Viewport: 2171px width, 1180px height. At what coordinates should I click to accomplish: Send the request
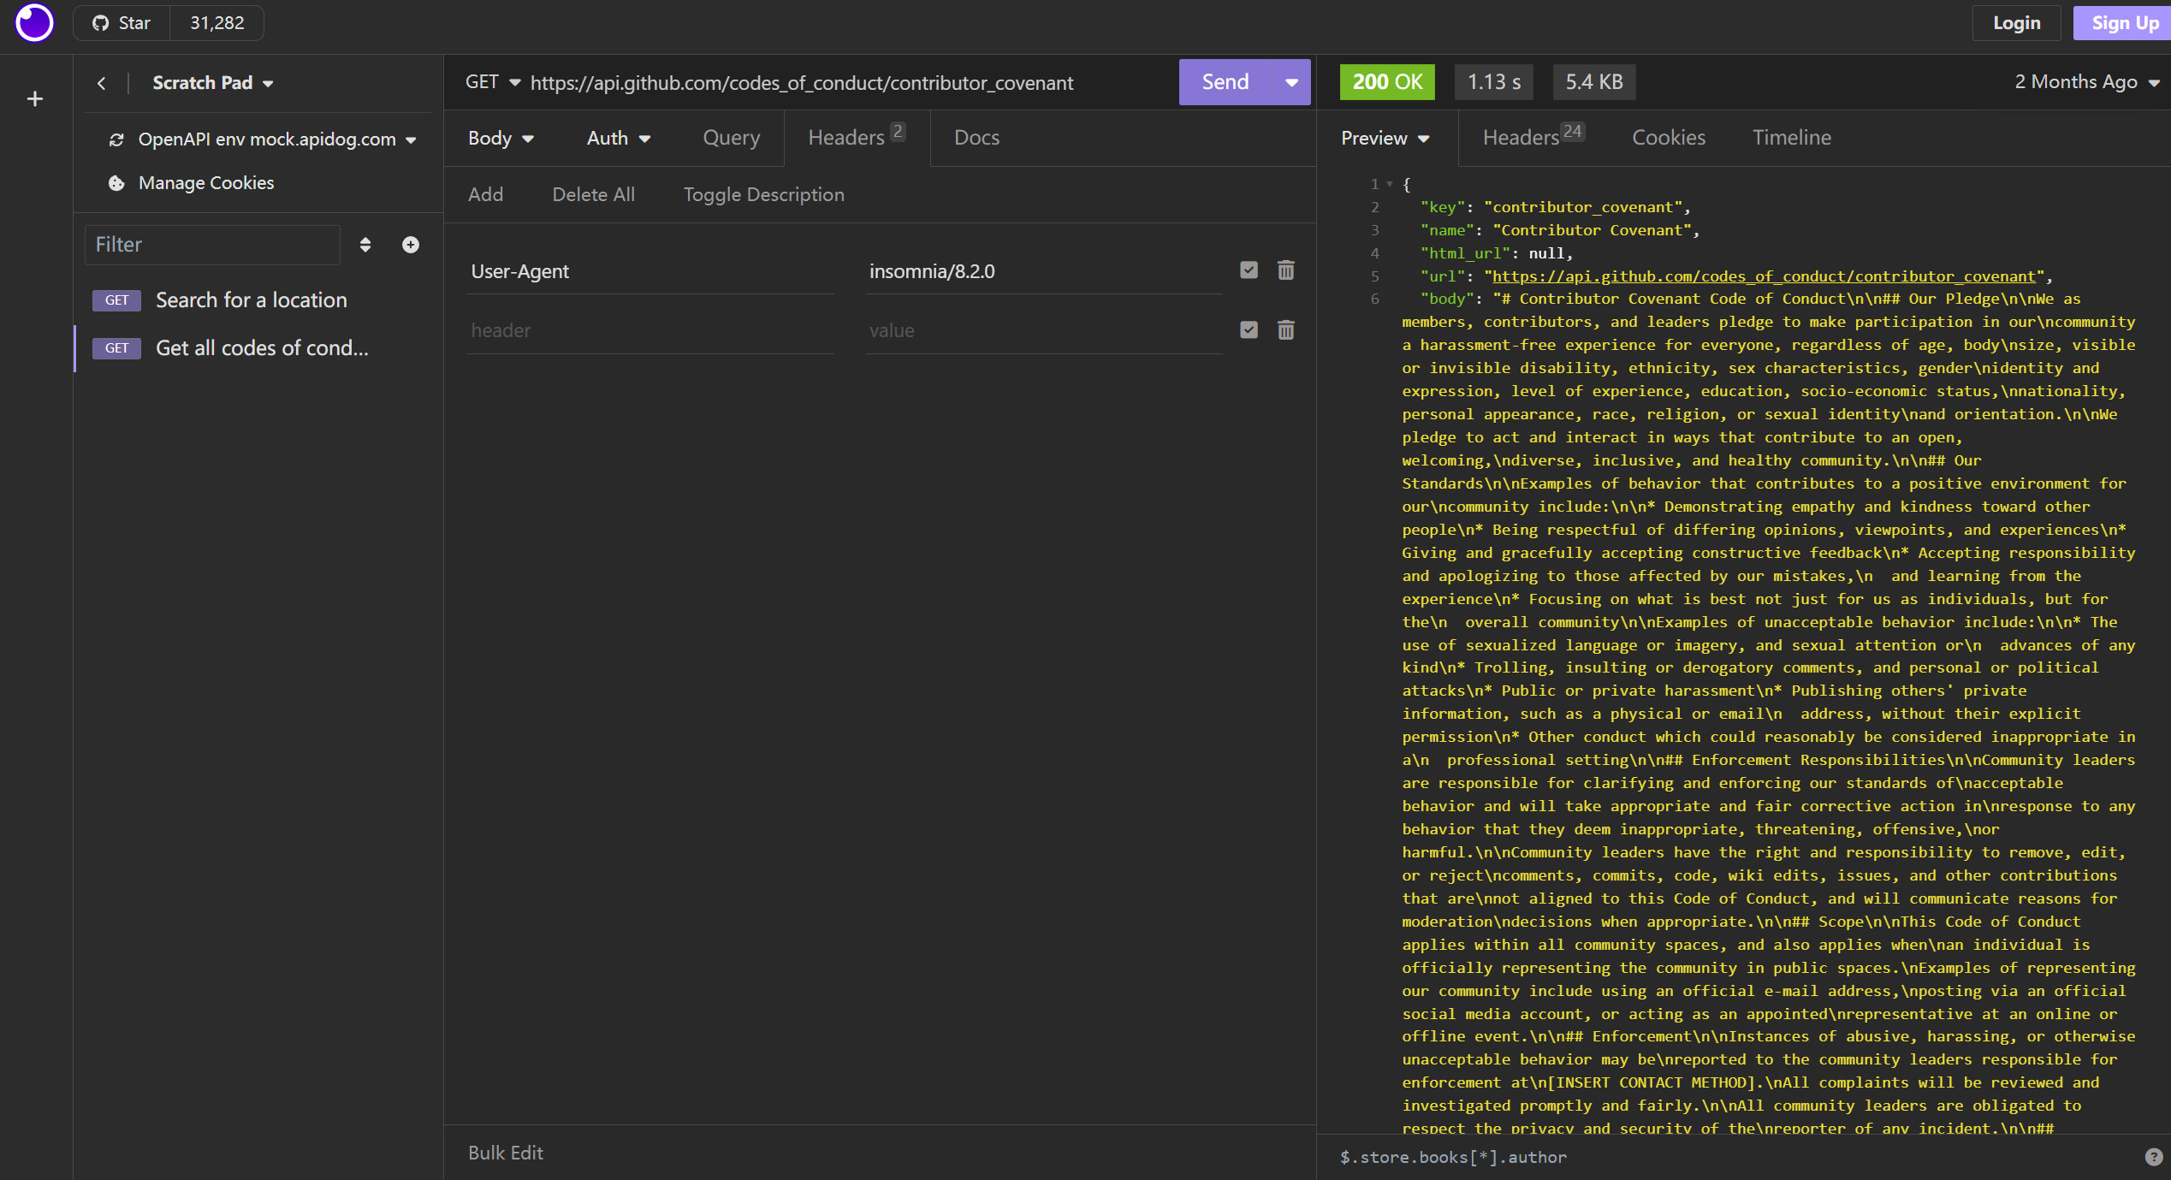pos(1225,82)
